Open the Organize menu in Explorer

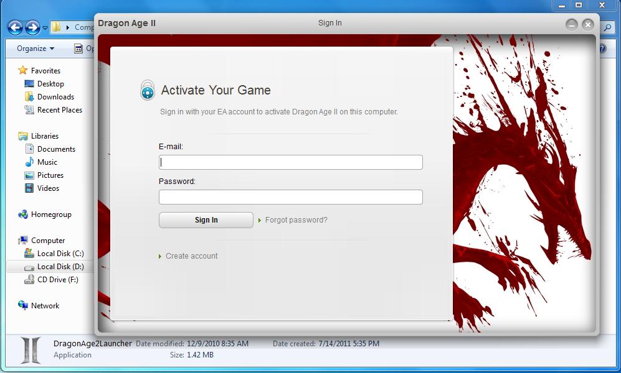point(36,48)
